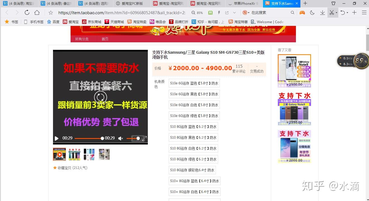Unmute the video with the speaker icon
The width and height of the screenshot is (369, 201).
(x=120, y=138)
